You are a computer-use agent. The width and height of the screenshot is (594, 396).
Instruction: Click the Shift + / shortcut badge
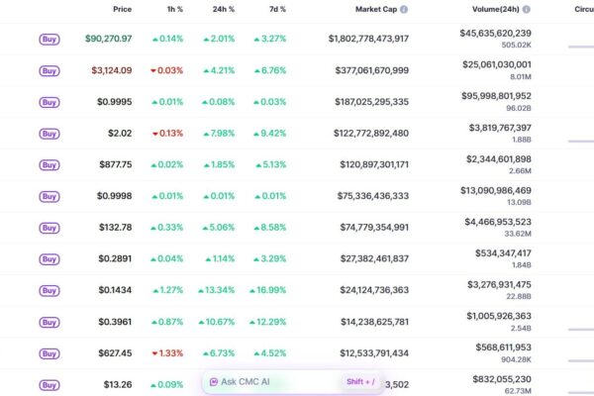pos(359,381)
